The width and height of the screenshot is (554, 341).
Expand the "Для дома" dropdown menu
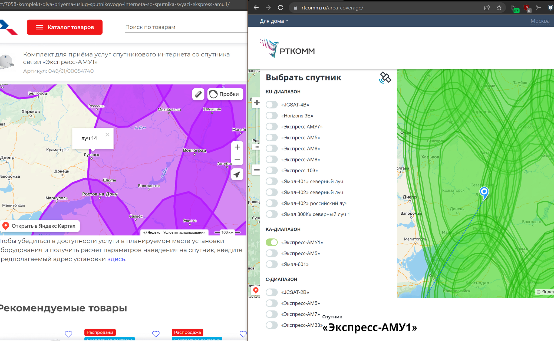[274, 21]
